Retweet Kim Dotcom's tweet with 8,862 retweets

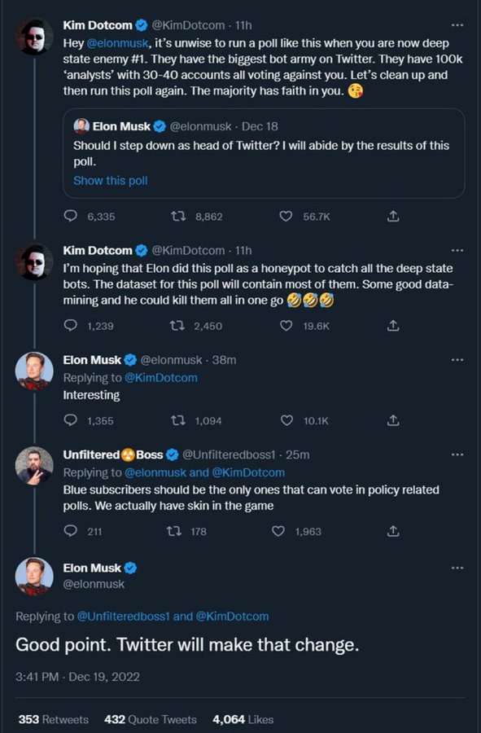tap(178, 216)
